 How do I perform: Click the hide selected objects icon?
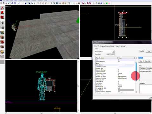tap(38, 3)
